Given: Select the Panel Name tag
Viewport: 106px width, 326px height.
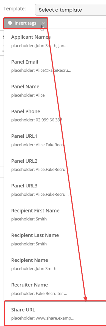Looking at the screenshot, I should 55,91.
